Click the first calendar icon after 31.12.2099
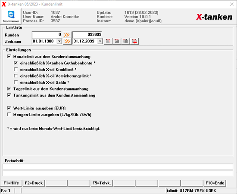The image size is (237, 194). 108,41
